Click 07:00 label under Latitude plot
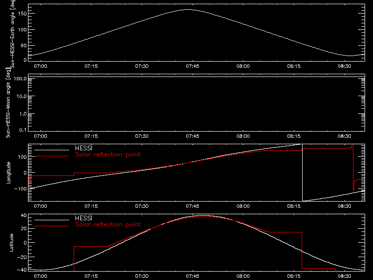Viewport: 373px width, 280px height. (41, 276)
